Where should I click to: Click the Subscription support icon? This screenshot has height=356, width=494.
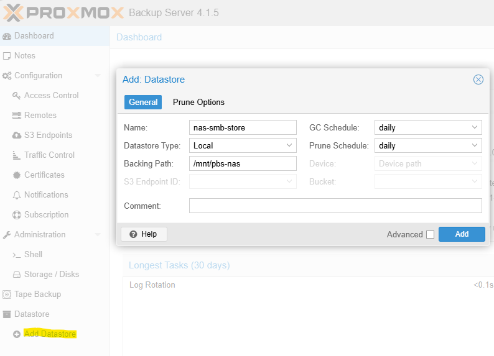pyautogui.click(x=17, y=215)
